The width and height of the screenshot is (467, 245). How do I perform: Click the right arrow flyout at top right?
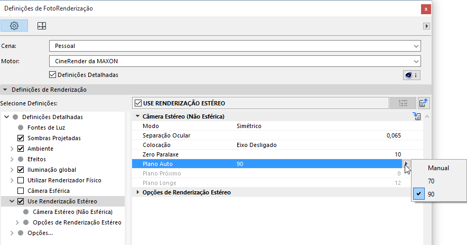click(427, 26)
